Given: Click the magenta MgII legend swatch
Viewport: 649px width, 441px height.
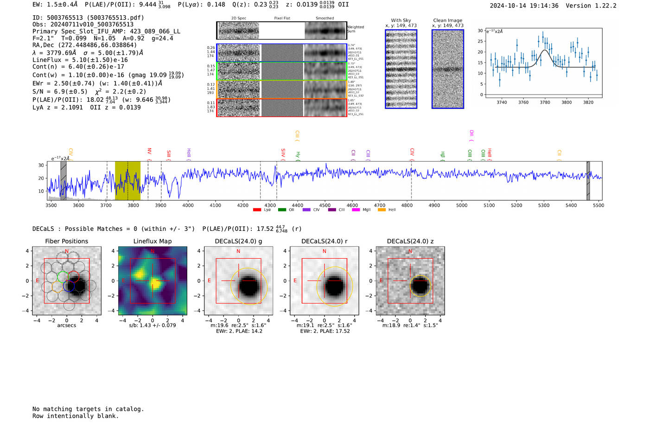Looking at the screenshot, I should click(356, 210).
